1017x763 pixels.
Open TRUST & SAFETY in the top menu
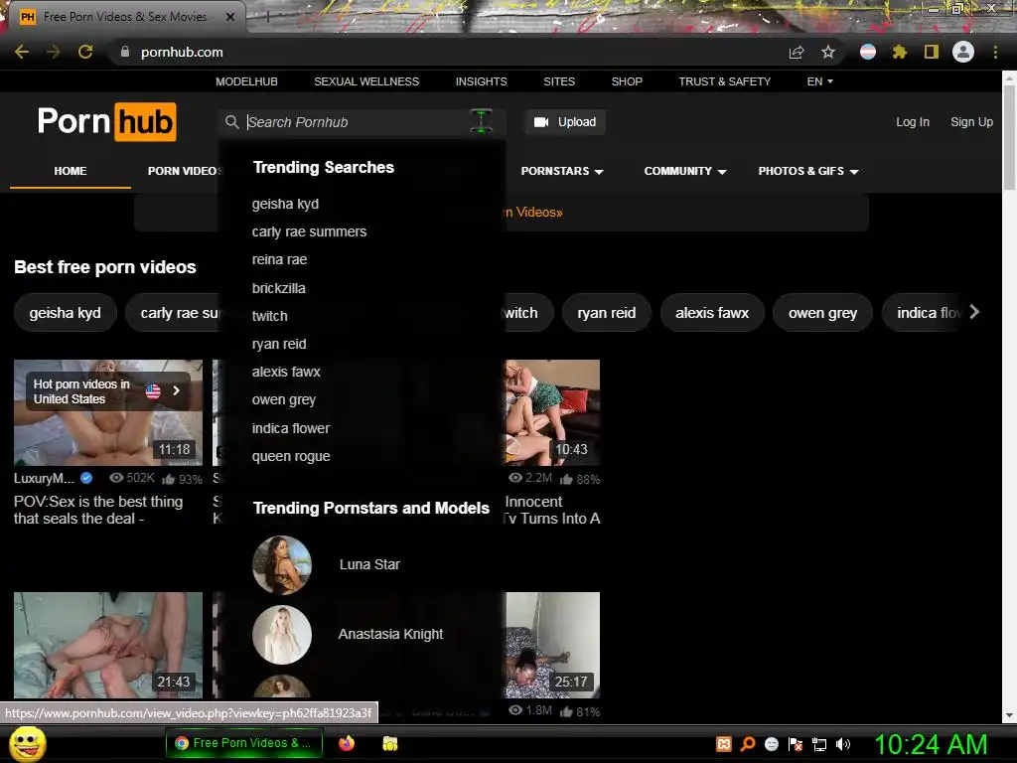pyautogui.click(x=724, y=81)
